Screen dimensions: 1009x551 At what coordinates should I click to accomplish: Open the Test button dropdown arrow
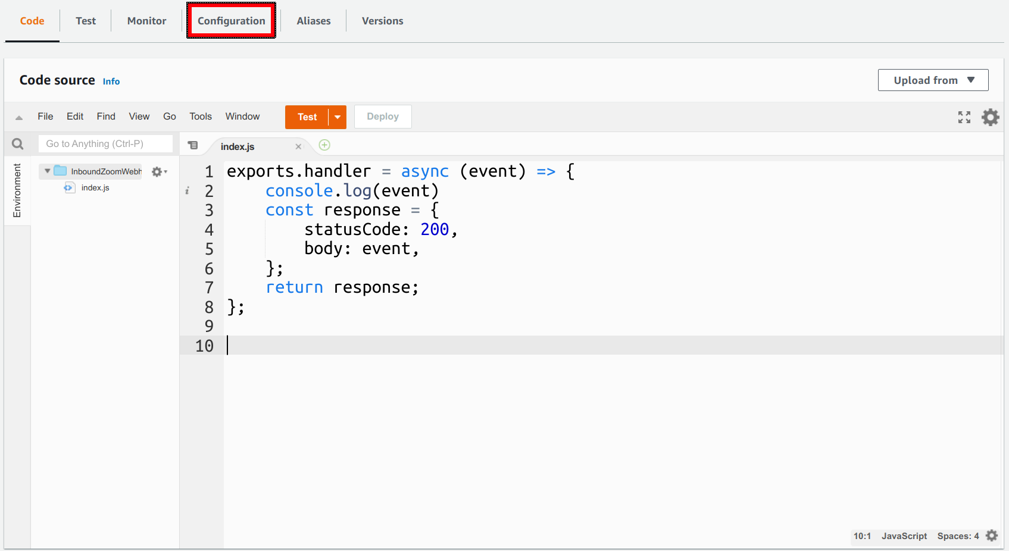tap(337, 117)
